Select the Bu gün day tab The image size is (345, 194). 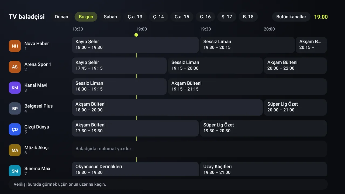[x=86, y=17]
